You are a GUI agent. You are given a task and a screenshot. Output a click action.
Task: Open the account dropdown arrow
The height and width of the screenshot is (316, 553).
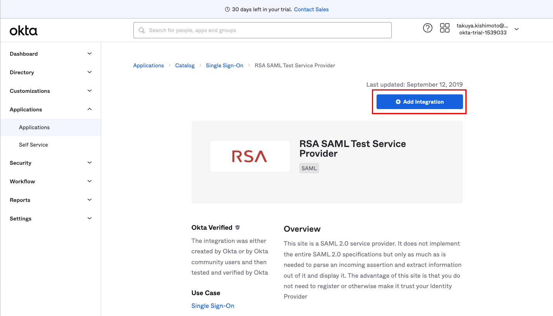pos(516,29)
